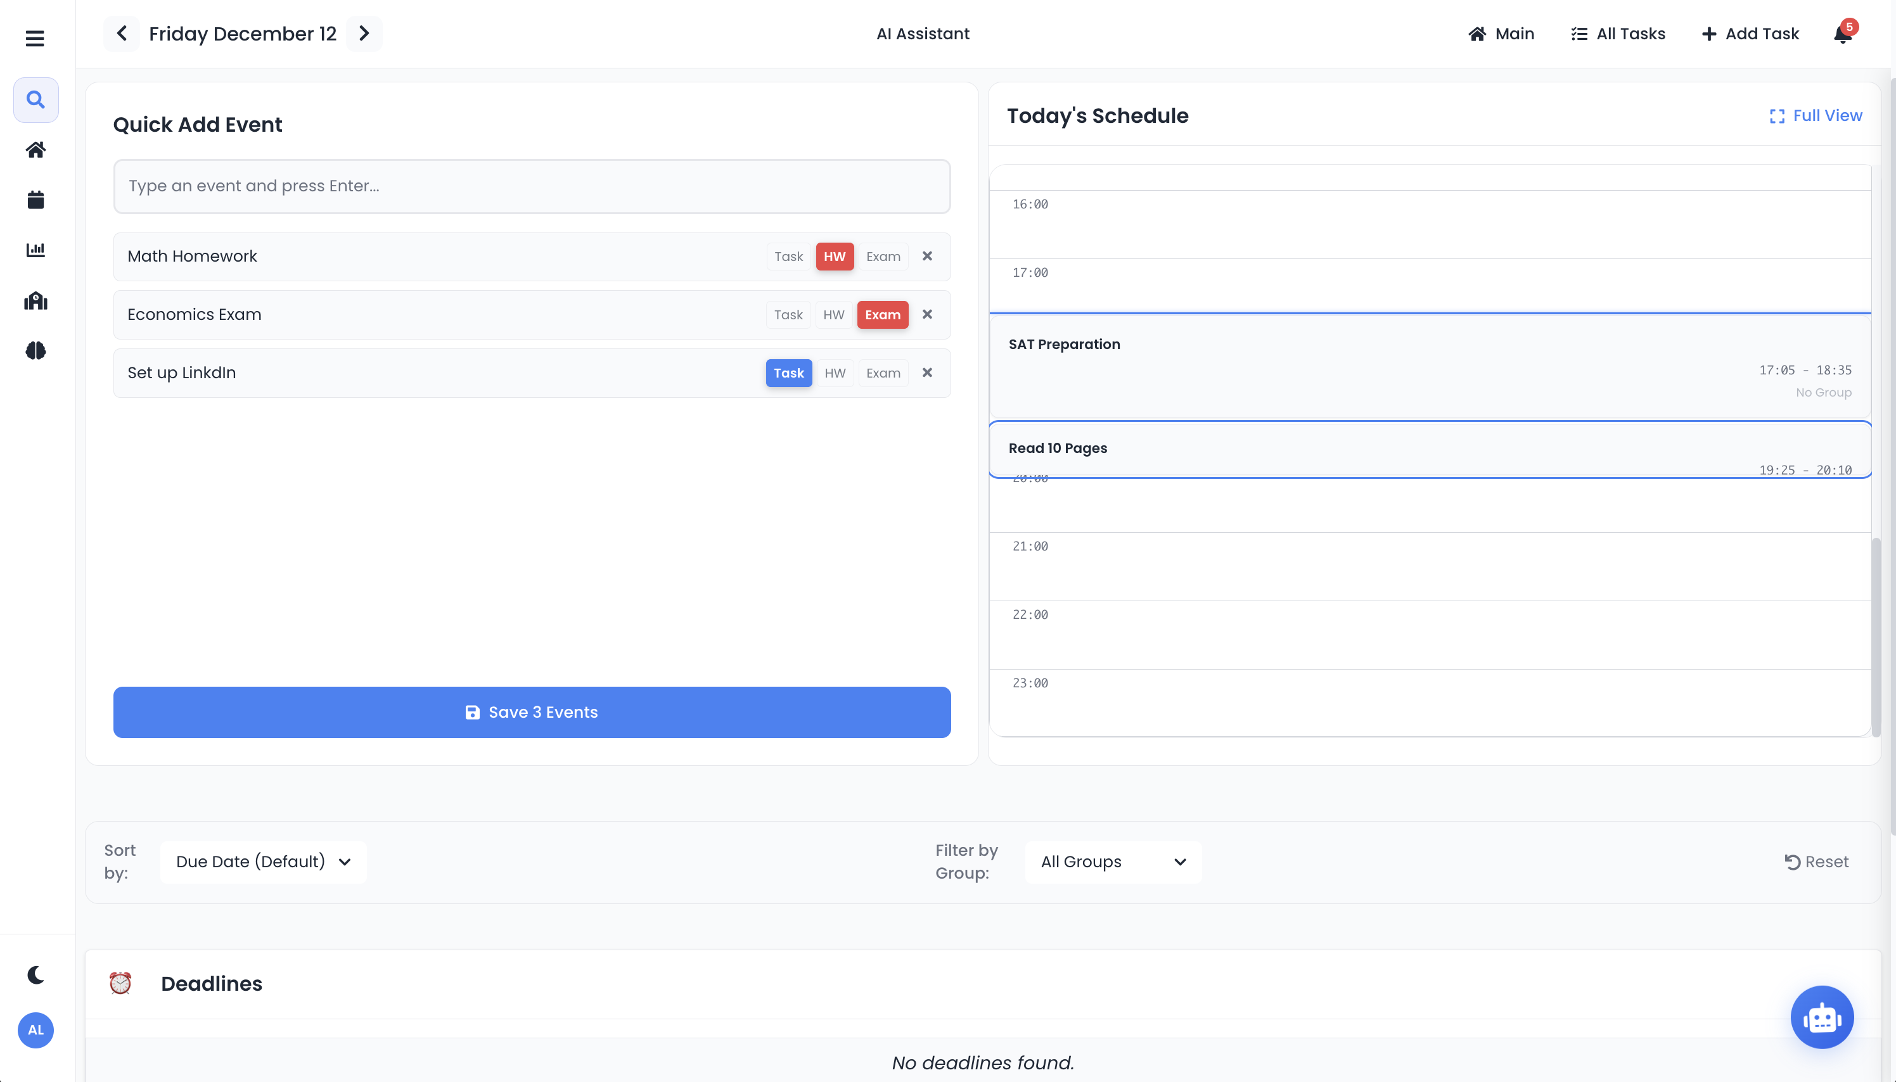Open All Tasks in the top bar
Viewport: 1896px width, 1082px height.
coord(1619,34)
